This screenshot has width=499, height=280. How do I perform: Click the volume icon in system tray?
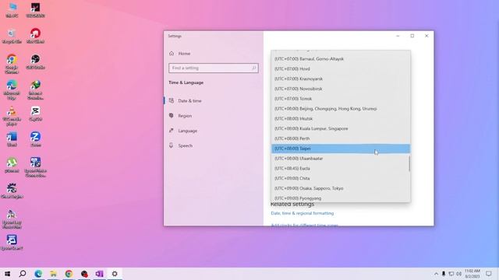point(458,274)
